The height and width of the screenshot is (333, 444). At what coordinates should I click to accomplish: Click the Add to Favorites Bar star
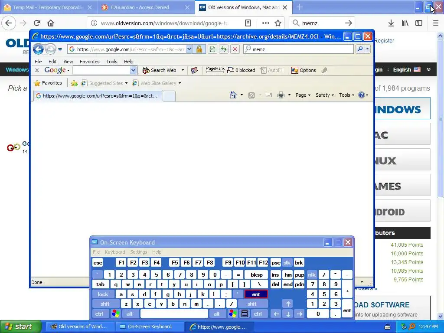click(x=74, y=83)
